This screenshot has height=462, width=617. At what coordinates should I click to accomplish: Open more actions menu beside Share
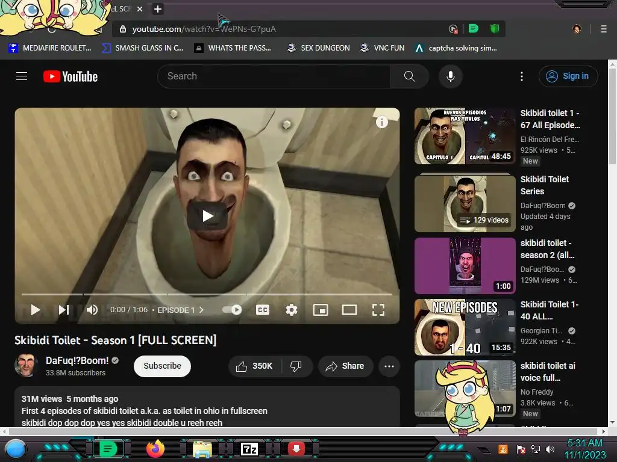389,366
